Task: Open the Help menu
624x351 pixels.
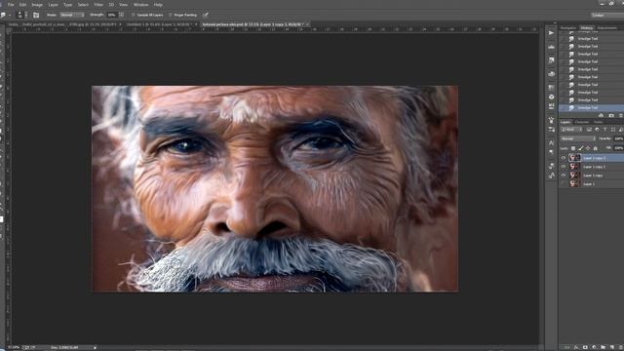Action: [158, 5]
